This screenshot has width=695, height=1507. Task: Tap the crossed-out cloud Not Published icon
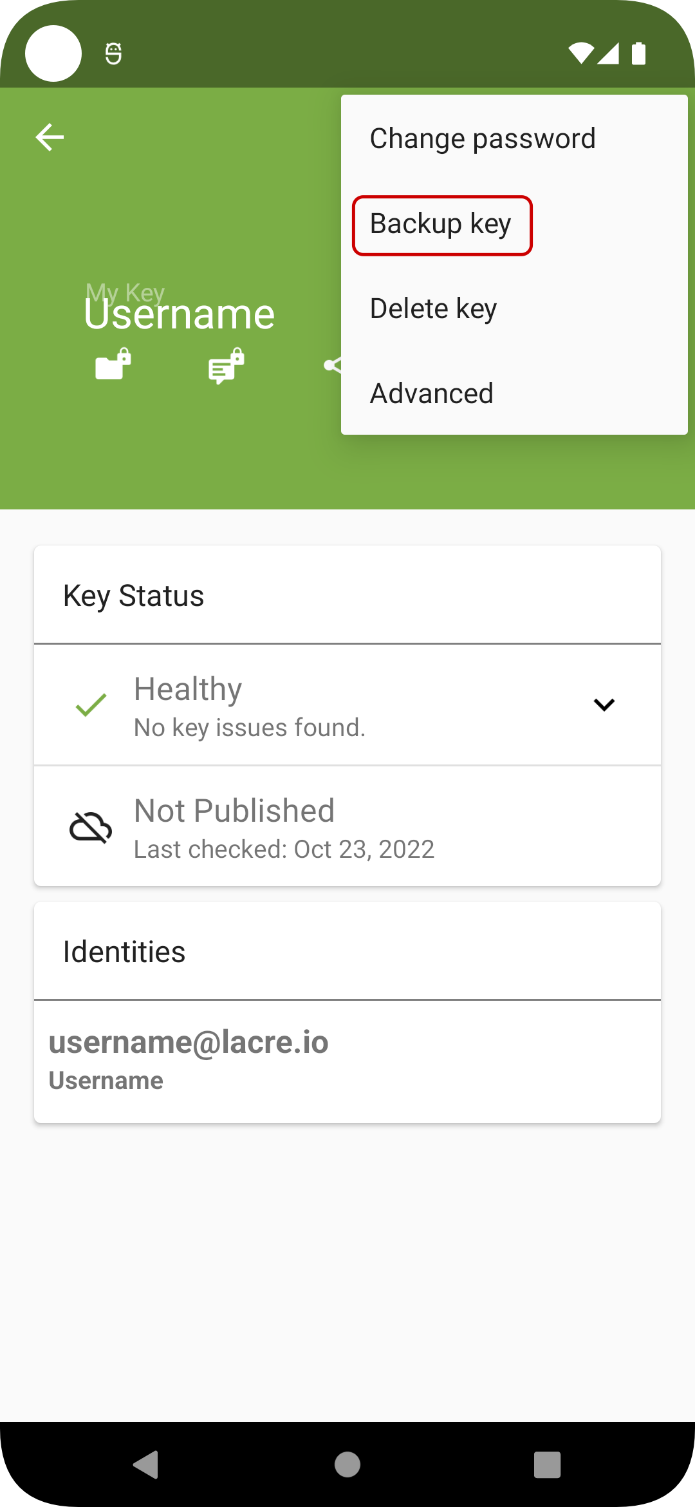coord(91,827)
